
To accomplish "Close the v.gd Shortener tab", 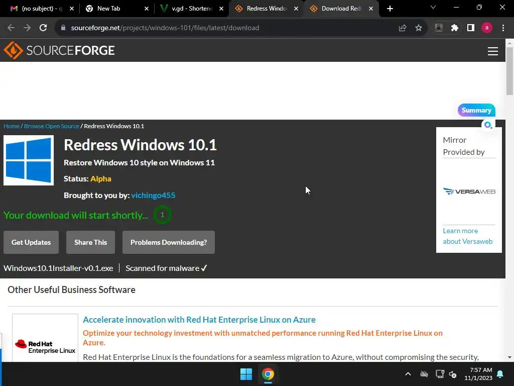I will pyautogui.click(x=221, y=9).
